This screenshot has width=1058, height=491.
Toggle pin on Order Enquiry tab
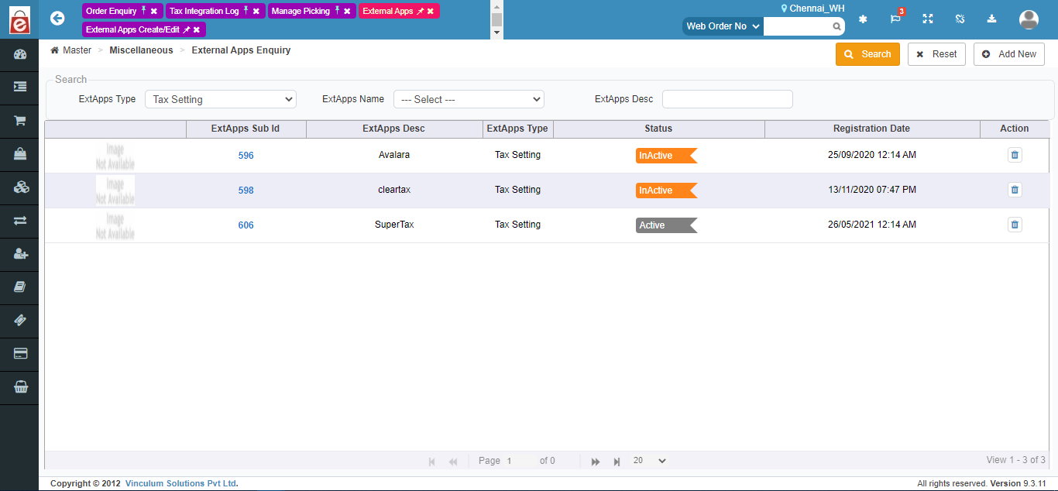pos(143,11)
